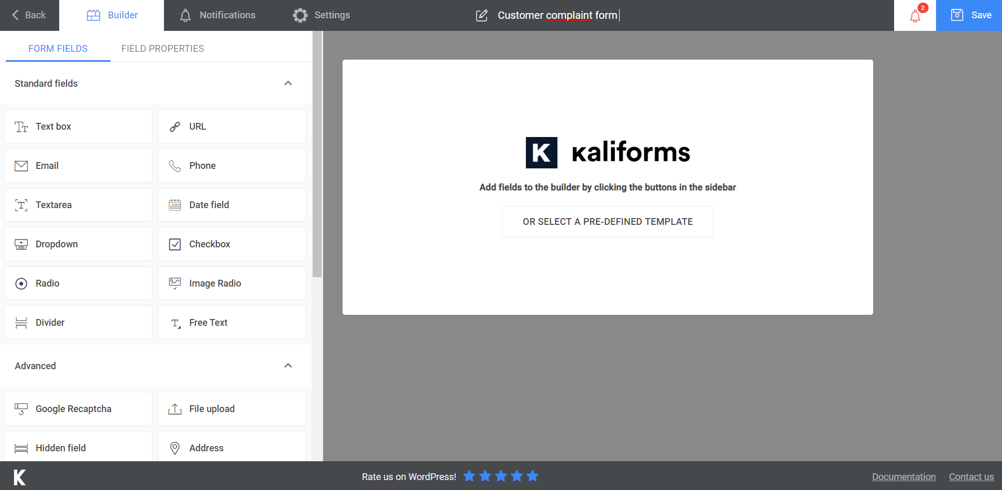Give a five-star rating on WordPress

[532, 476]
